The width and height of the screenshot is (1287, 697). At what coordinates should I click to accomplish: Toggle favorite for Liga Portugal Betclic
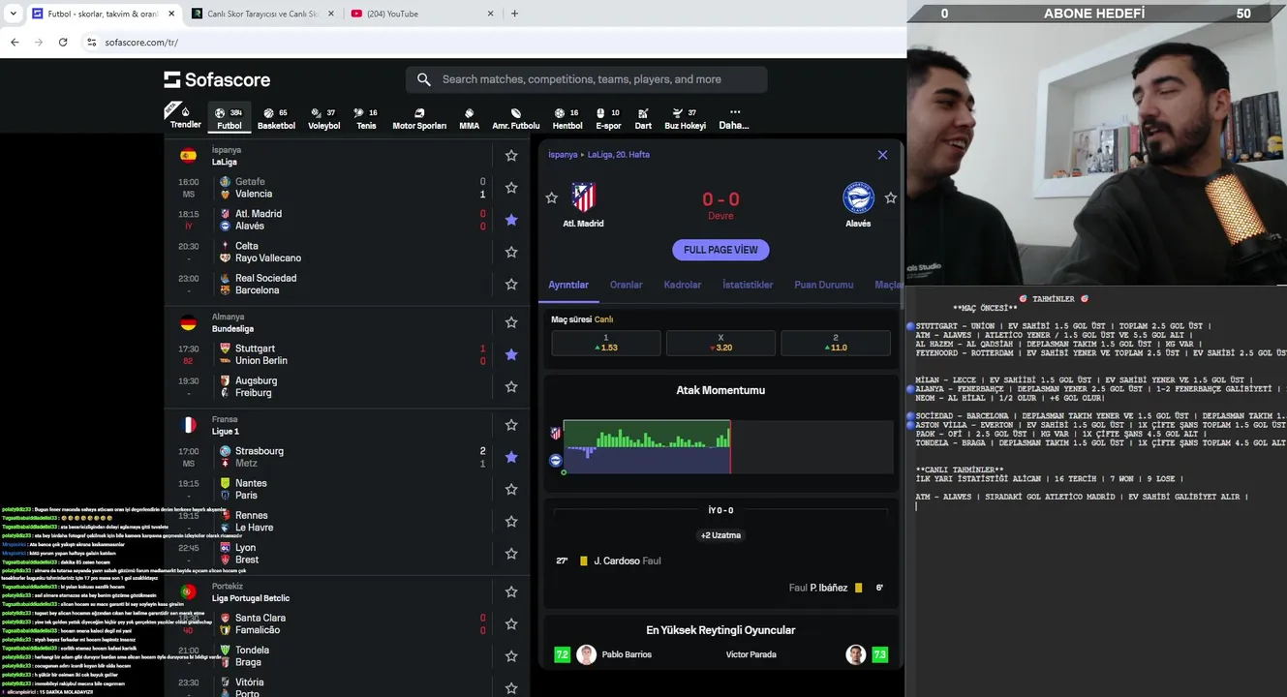point(511,591)
